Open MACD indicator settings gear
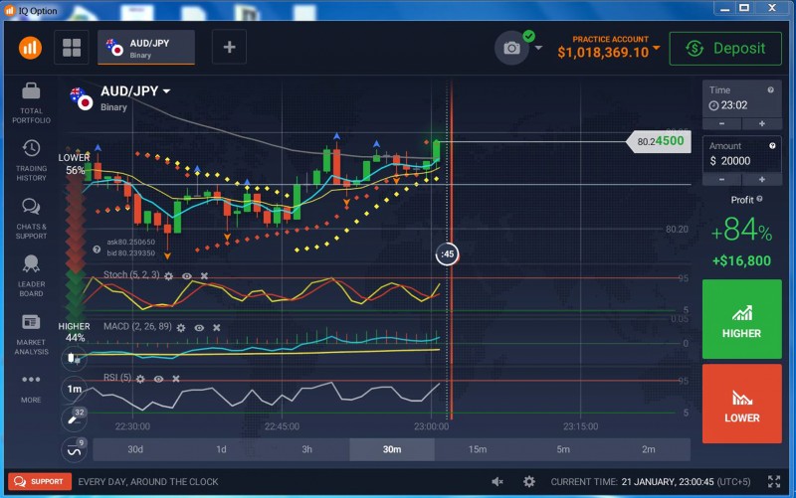 181,328
